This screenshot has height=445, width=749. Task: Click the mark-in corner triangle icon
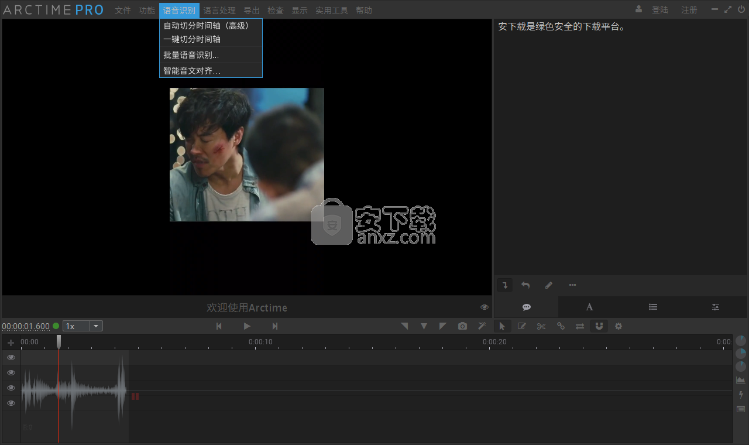404,326
